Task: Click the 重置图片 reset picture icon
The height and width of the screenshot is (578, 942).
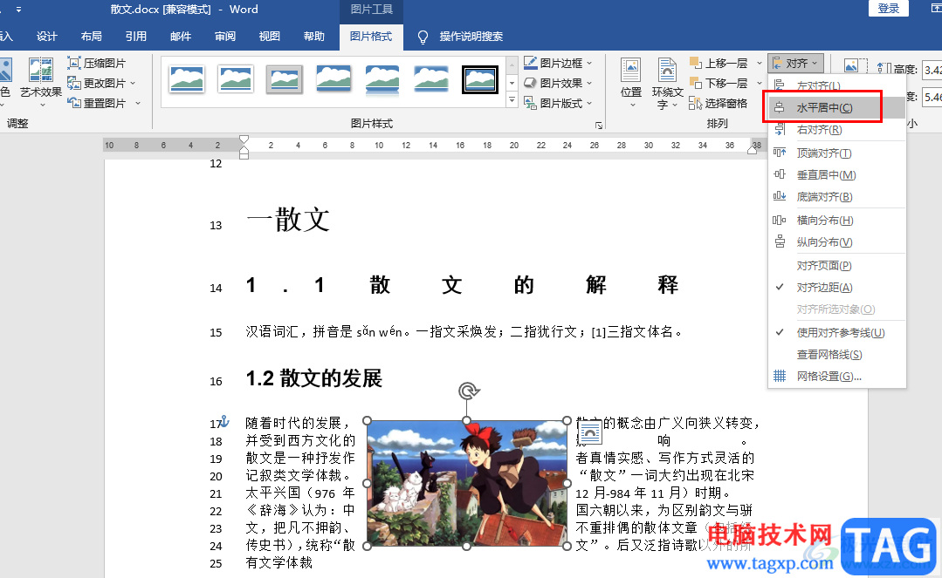Action: (74, 103)
